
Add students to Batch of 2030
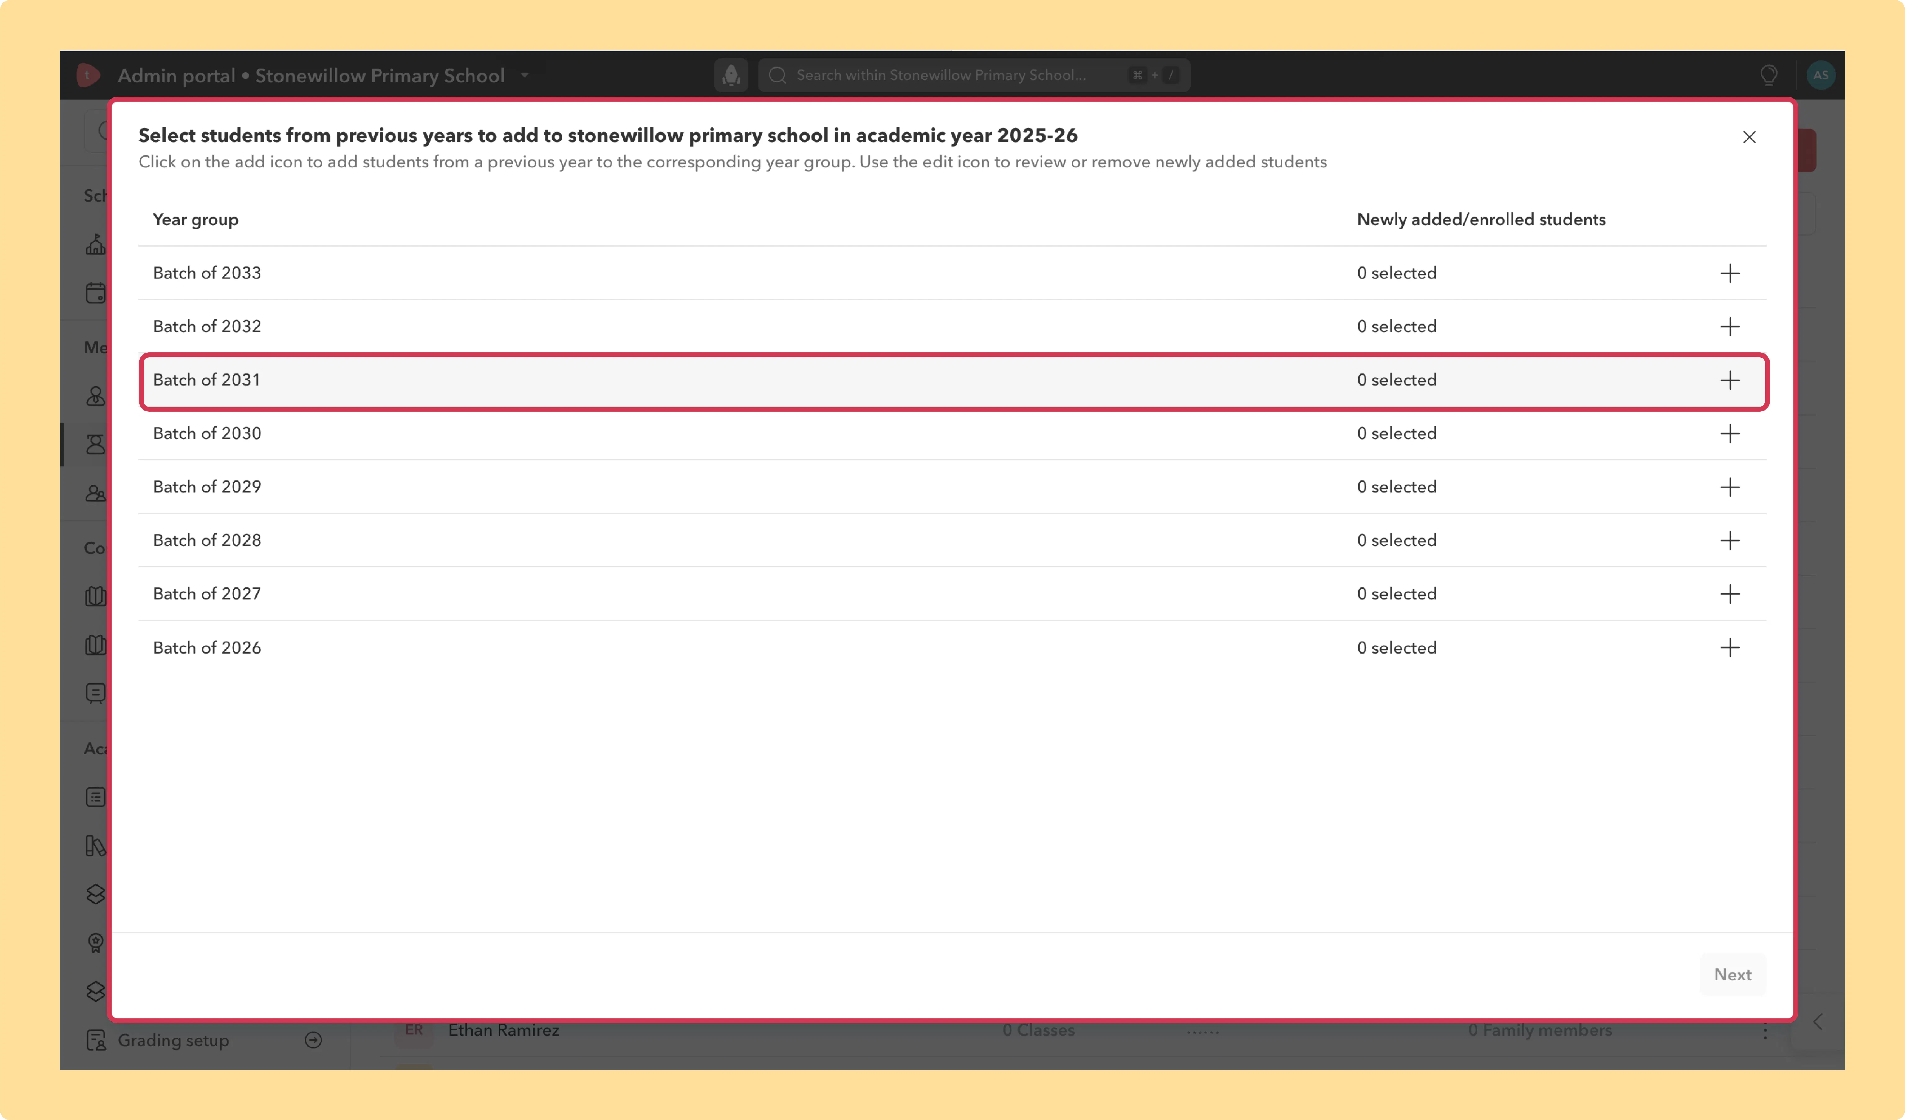click(x=1730, y=433)
